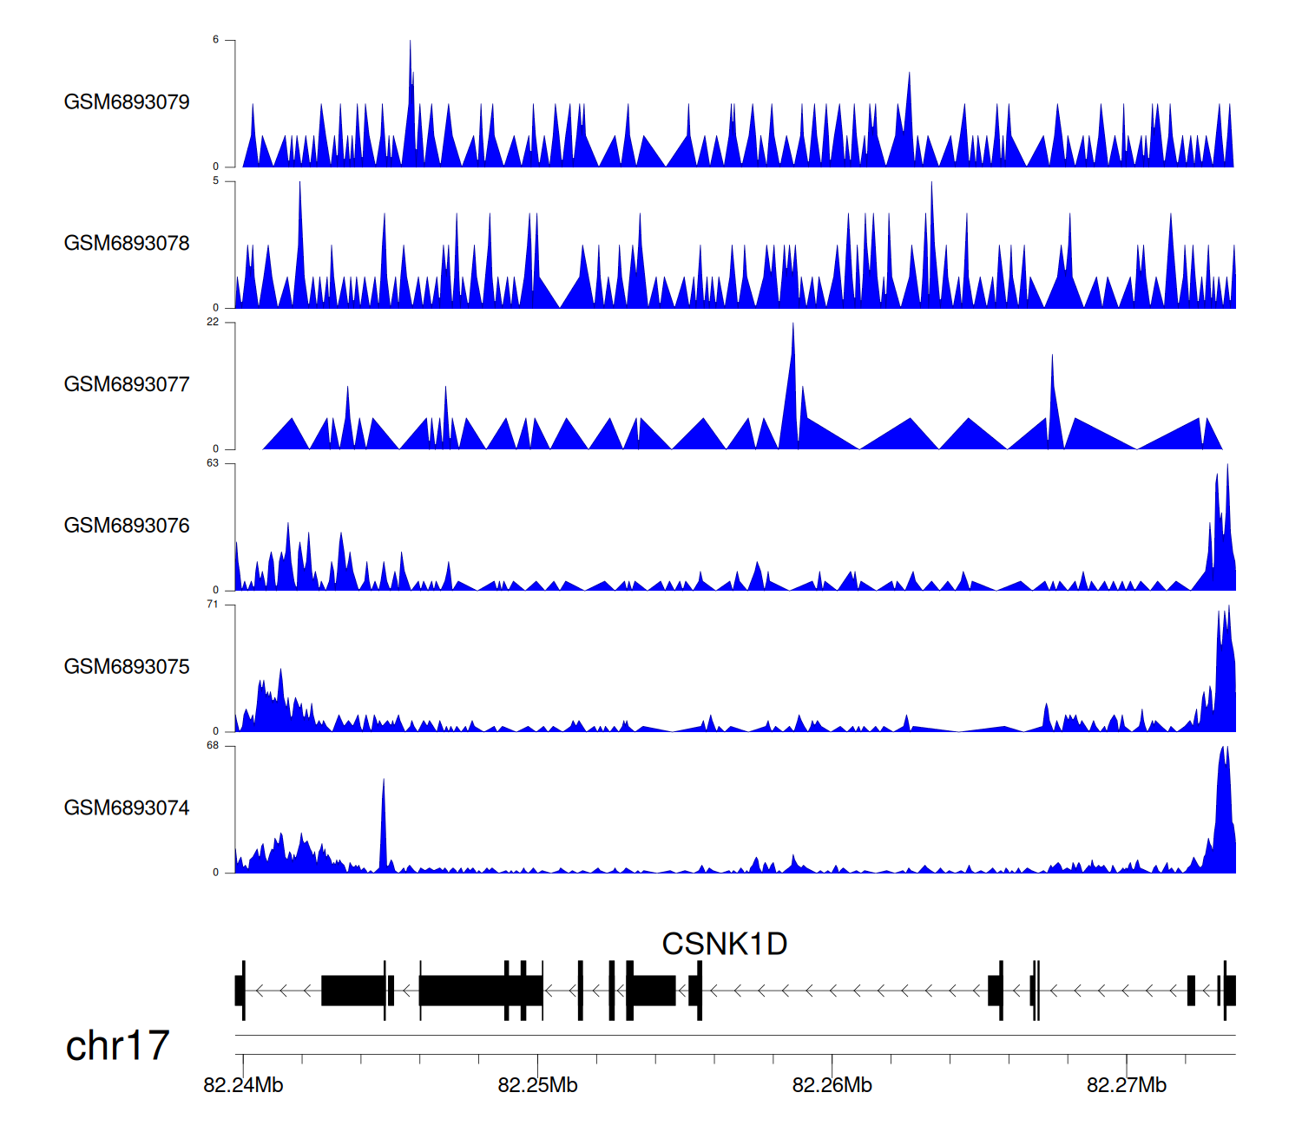Click the chr17 chromosome label
The height and width of the screenshot is (1145, 1302).
tap(117, 1045)
